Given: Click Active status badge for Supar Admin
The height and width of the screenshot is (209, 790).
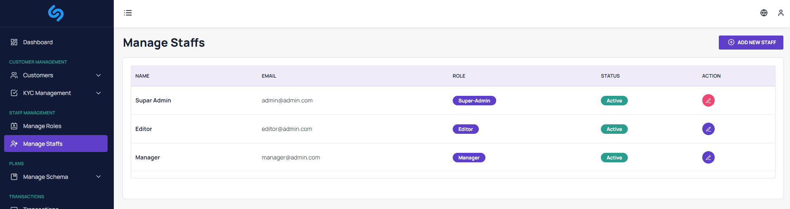Looking at the screenshot, I should (x=614, y=101).
